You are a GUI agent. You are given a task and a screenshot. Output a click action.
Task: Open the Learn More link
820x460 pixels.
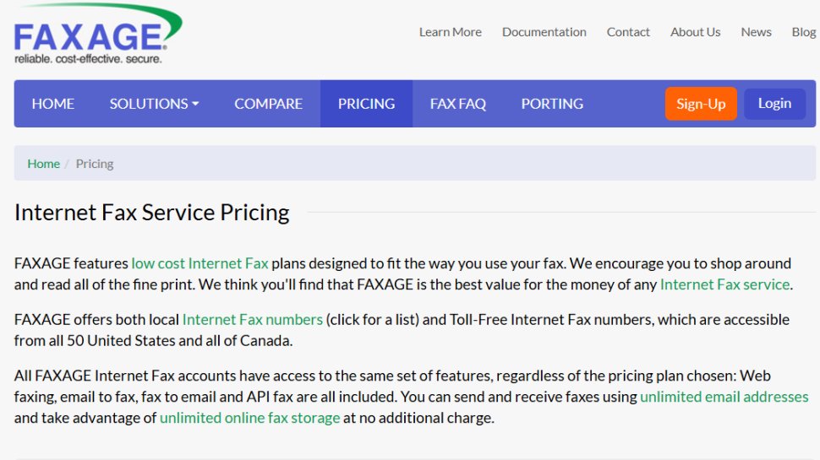[x=450, y=32]
